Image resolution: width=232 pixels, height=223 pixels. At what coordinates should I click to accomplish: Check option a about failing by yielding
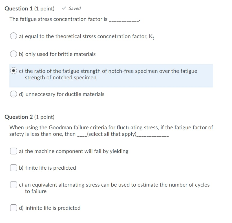click(x=13, y=151)
